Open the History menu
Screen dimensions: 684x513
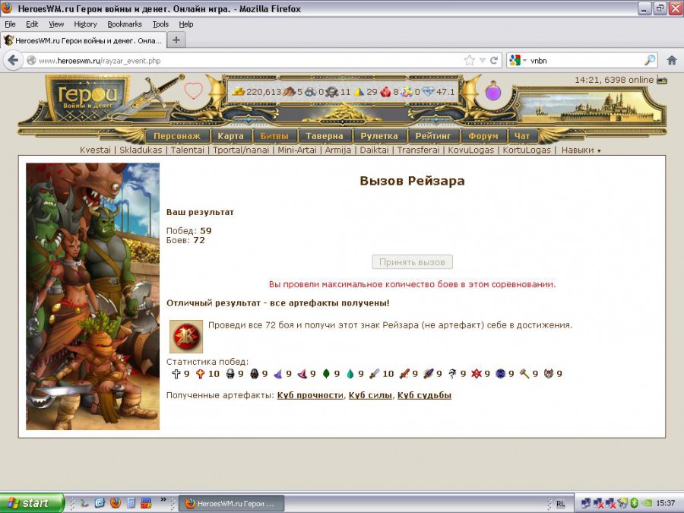point(85,24)
